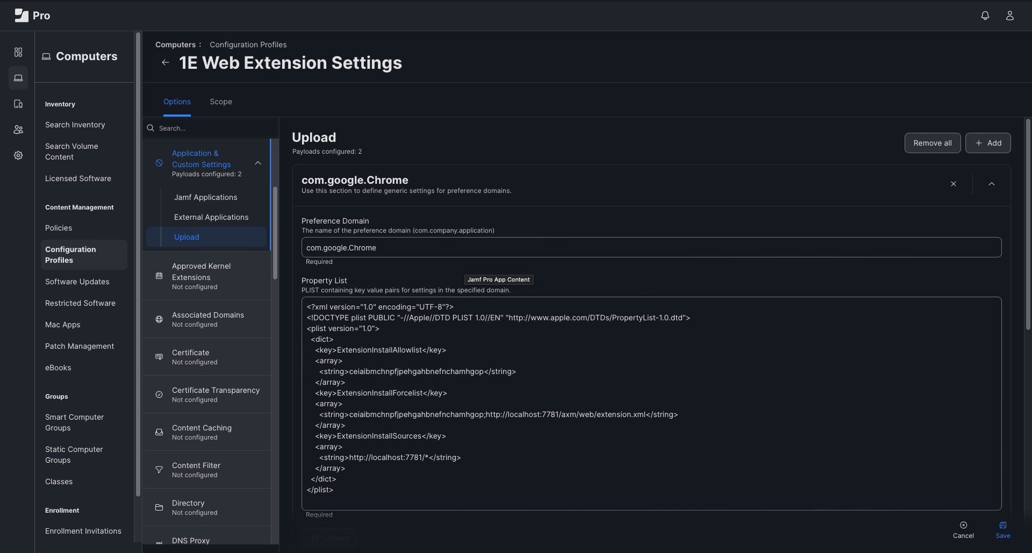Click the dashboard icon in left rail
Image resolution: width=1032 pixels, height=553 pixels.
click(x=18, y=52)
